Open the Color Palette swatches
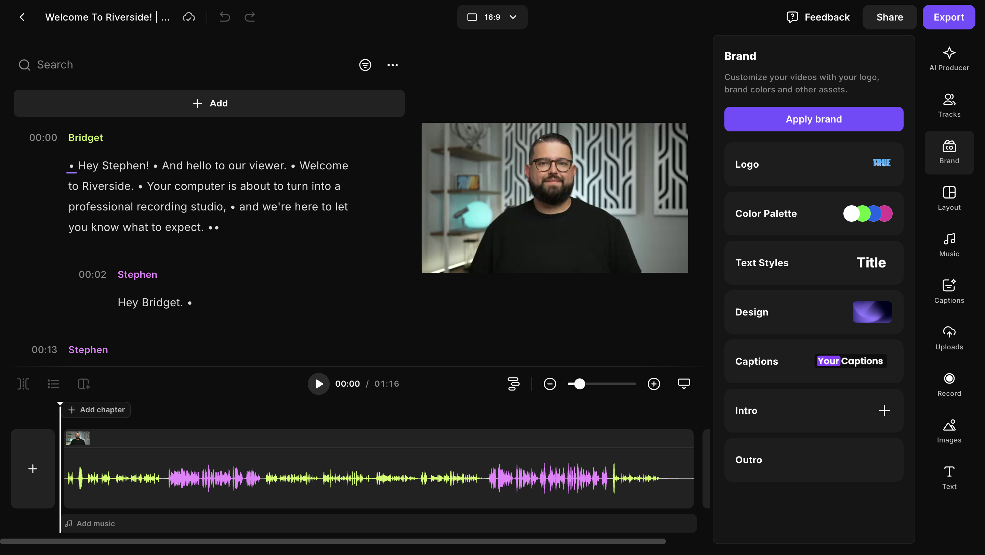The image size is (985, 555). click(867, 214)
